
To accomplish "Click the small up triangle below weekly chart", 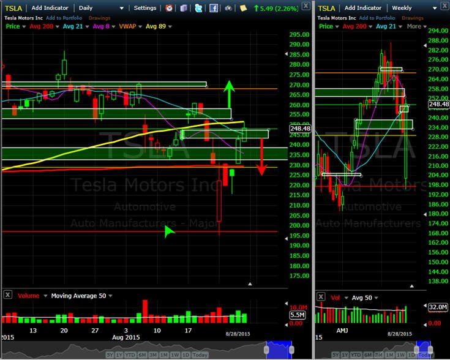I will coord(412,286).
